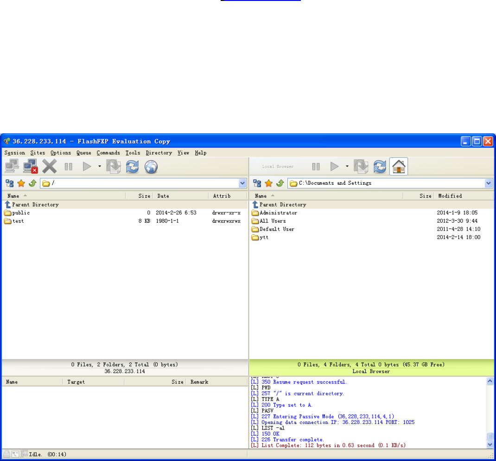Open the Tools menu
Image resolution: width=496 pixels, height=461 pixels.
(x=133, y=153)
